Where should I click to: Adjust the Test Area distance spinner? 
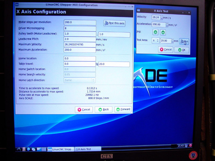point(172,40)
